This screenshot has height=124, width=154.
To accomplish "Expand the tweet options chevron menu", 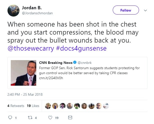I will 145,10.
